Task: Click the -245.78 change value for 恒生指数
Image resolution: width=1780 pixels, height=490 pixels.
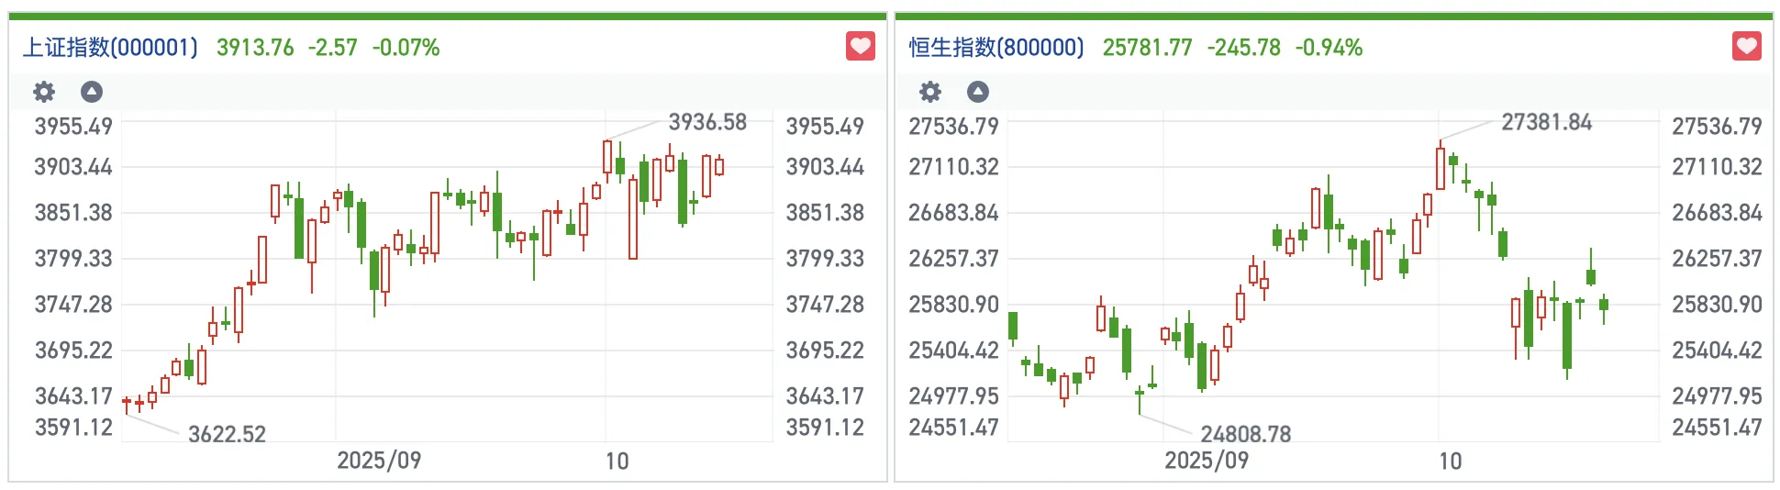Action: (1243, 48)
